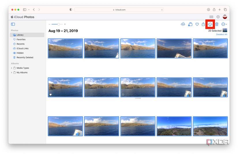Open a new Safari tab
238x155 pixels.
220,10
